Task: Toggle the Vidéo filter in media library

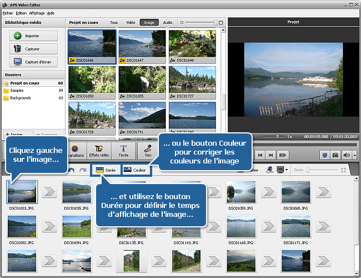Action: (x=131, y=22)
